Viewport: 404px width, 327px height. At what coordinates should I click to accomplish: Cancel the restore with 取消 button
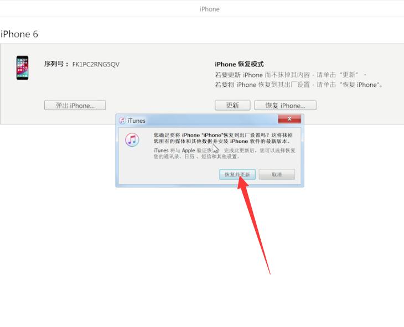point(277,174)
